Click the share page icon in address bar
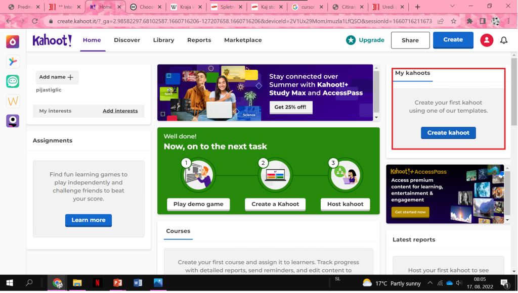This screenshot has width=518, height=293. click(441, 21)
